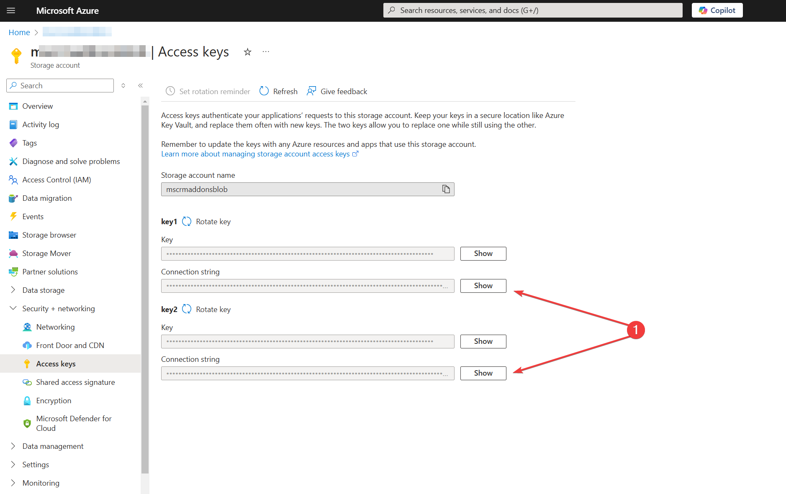Click the Storage browser icon
786x494 pixels.
(x=13, y=235)
